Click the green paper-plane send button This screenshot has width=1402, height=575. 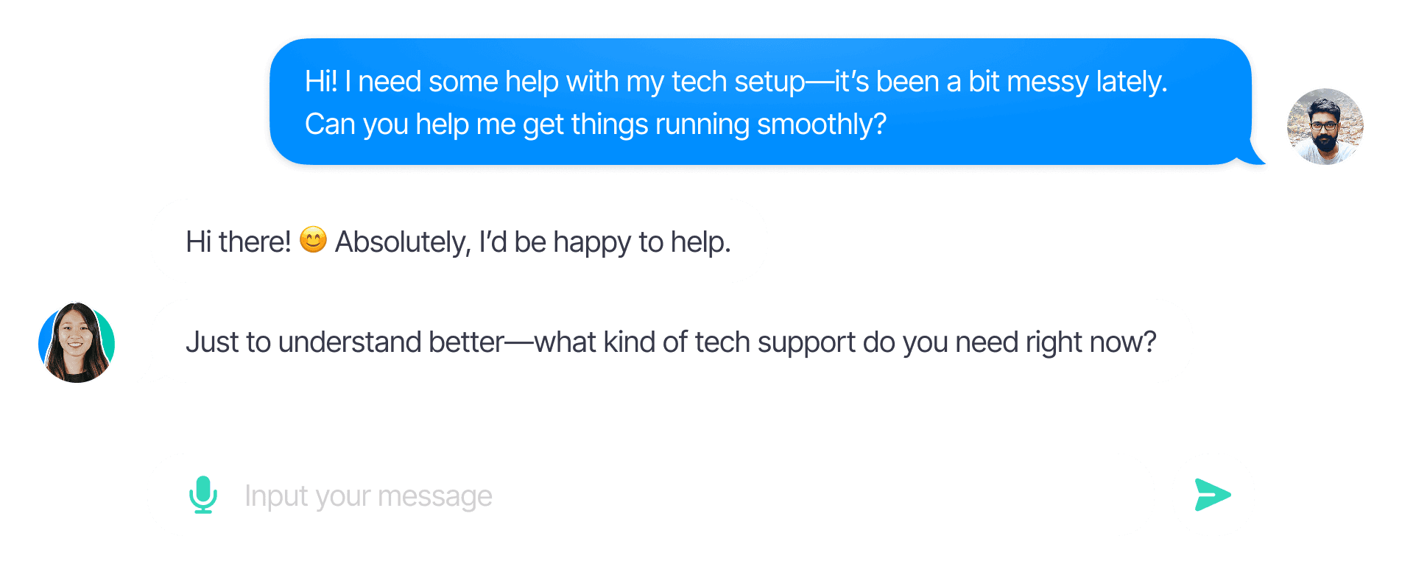(1212, 495)
